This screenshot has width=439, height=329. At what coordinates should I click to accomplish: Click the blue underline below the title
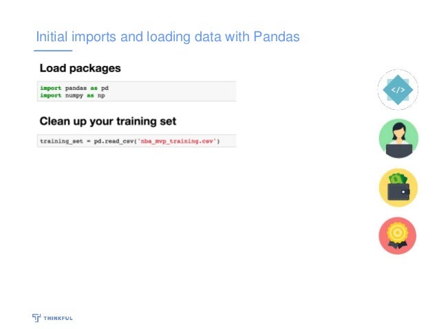point(53,51)
